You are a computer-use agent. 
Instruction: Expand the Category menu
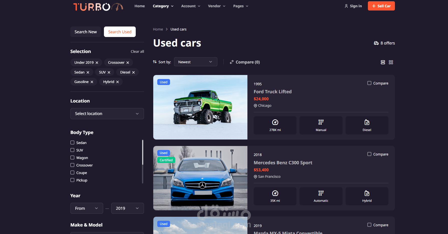[x=163, y=6]
